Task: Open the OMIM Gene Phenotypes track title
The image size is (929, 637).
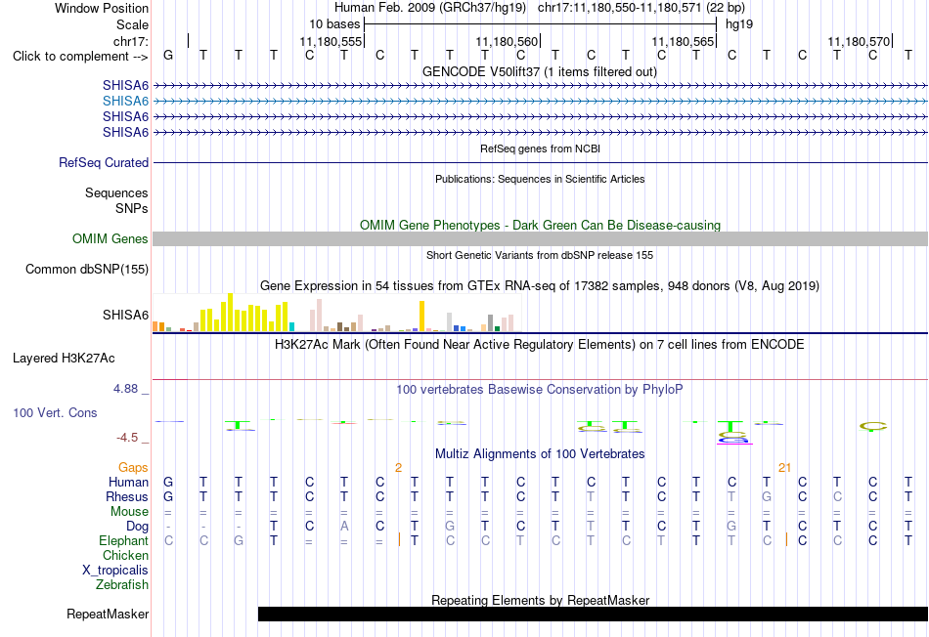Action: (x=540, y=226)
